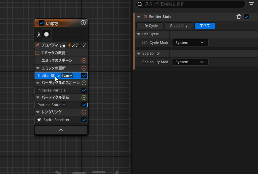258x174 pixels.
Task: Add module to パーティクル更新 with plus icon
Action: 84,97
